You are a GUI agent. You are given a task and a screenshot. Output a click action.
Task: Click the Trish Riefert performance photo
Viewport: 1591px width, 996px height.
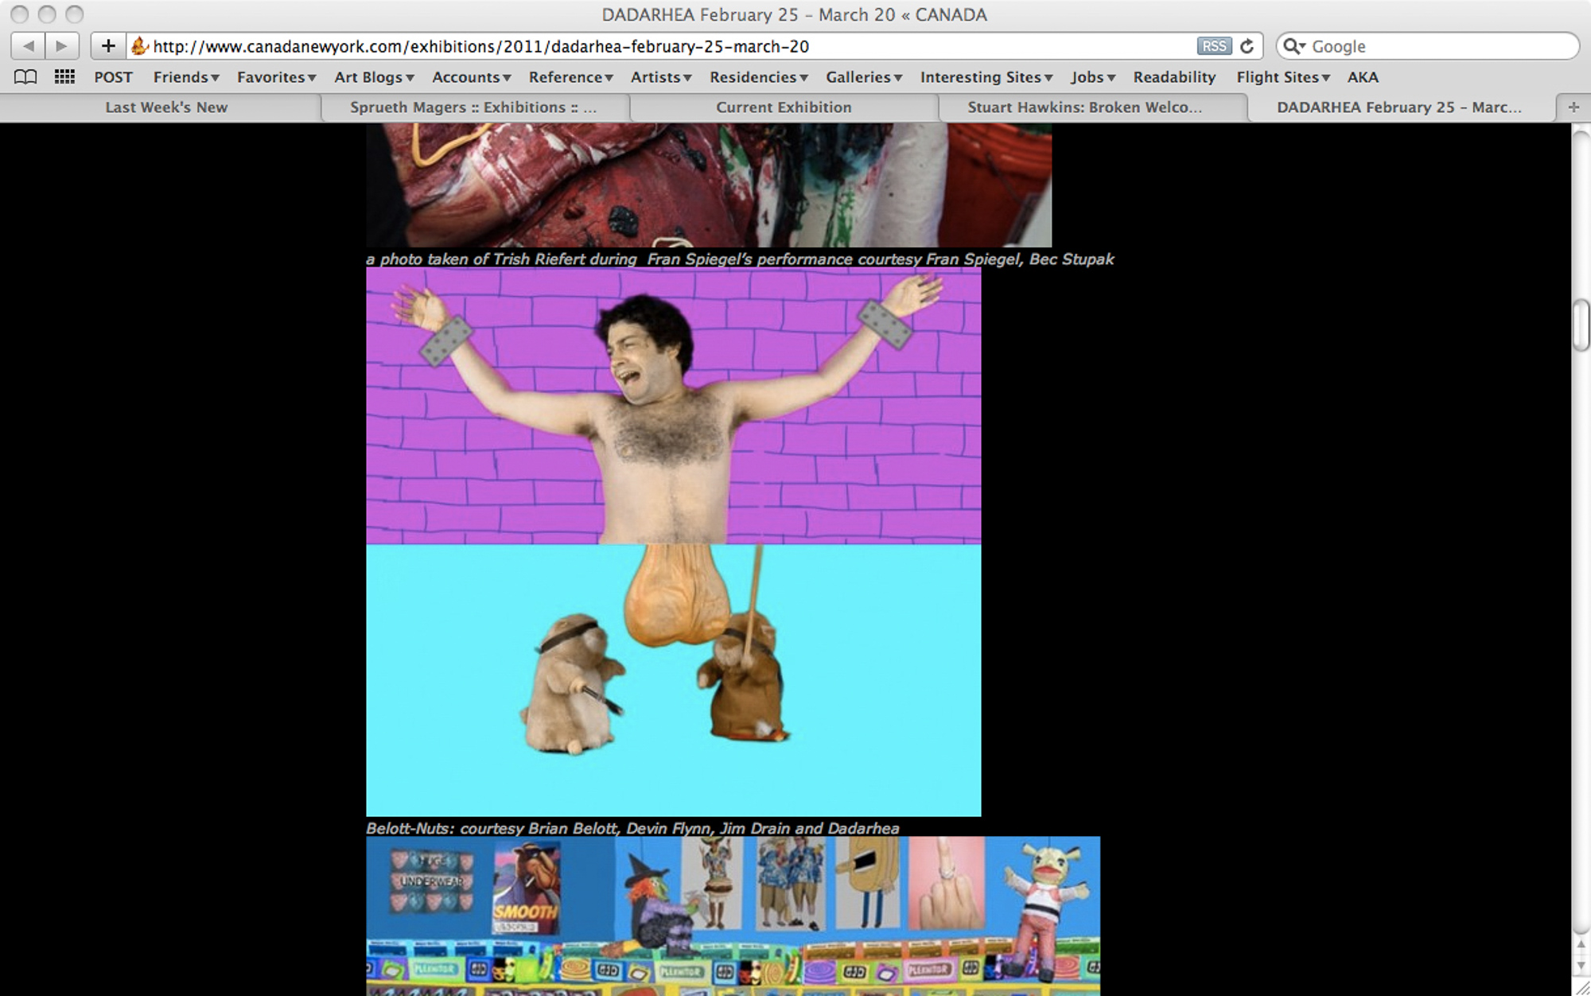[x=709, y=185]
